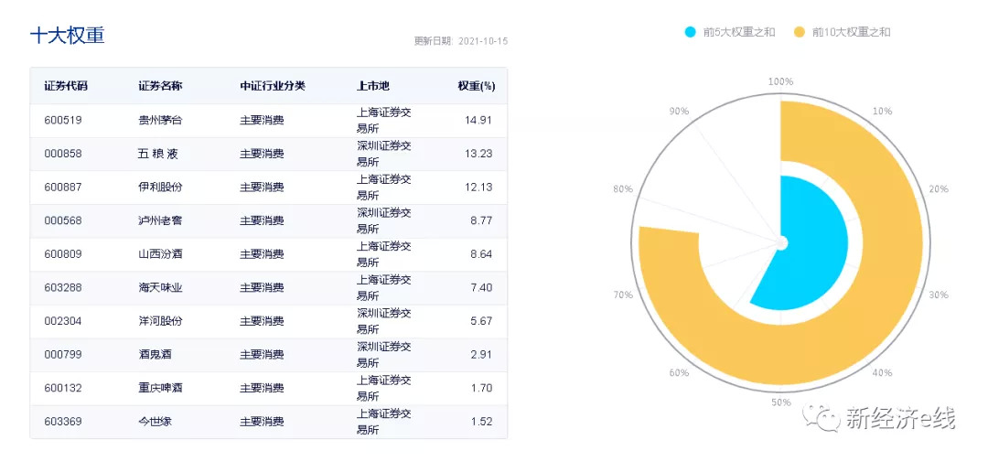Click the 中证行业分类 column header
988x461 pixels.
[x=273, y=86]
